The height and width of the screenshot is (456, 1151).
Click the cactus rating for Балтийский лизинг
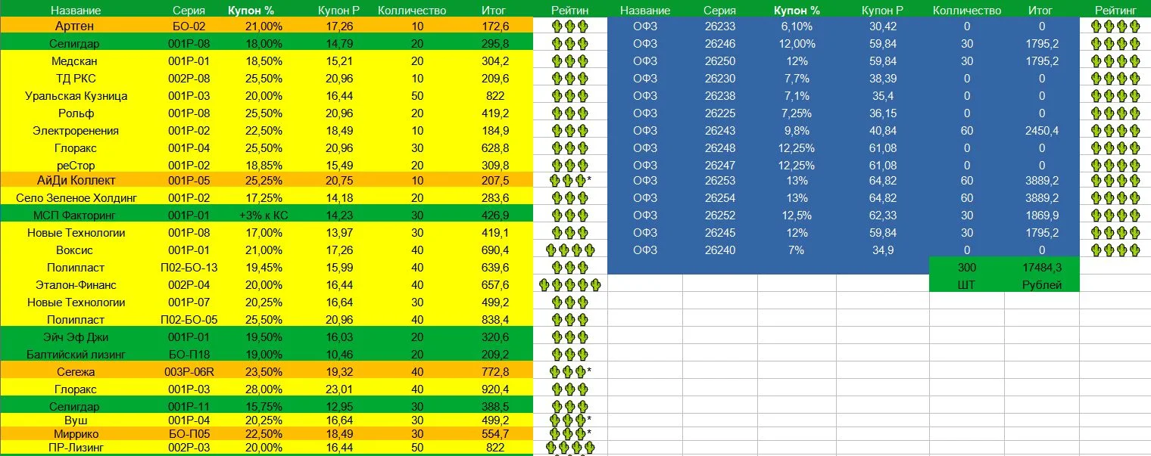pos(569,355)
